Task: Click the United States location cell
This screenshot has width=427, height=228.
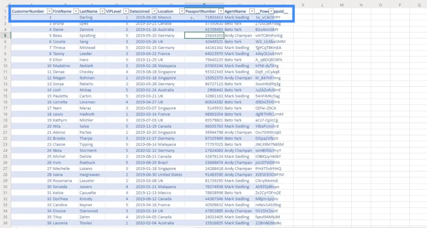Action: point(171,175)
